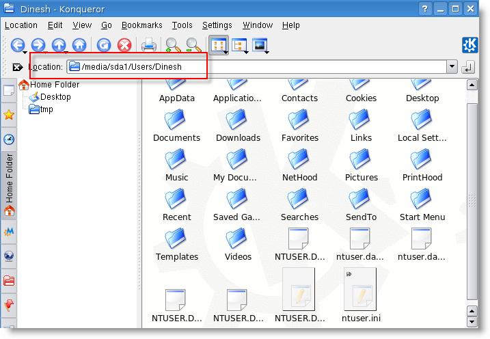
Task: Open the Tree View options arrow
Action: coord(246,53)
